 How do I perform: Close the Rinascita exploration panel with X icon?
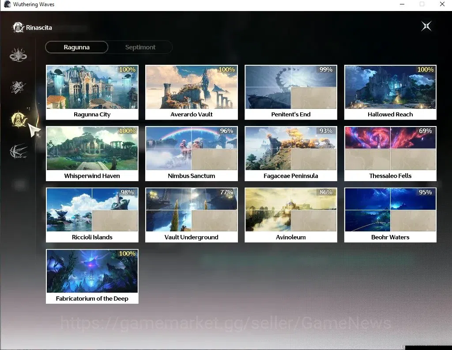click(426, 26)
